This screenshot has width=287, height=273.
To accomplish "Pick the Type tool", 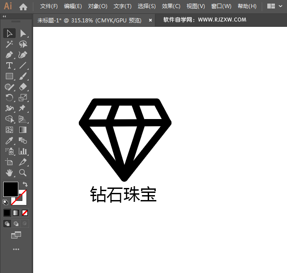I will click(9, 65).
